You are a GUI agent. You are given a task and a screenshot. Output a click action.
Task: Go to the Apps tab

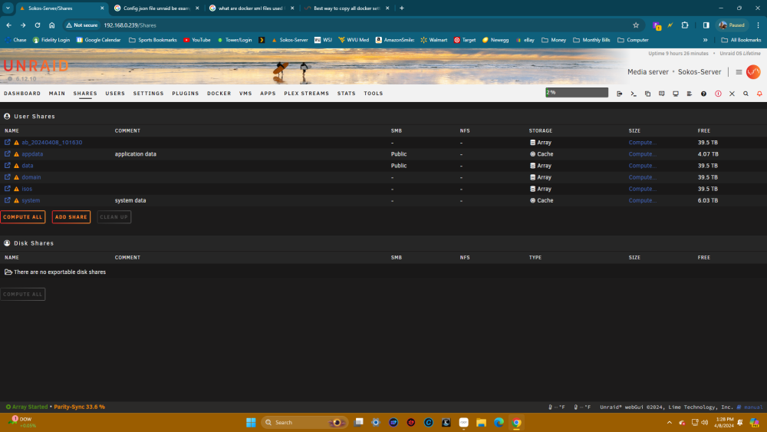[268, 94]
